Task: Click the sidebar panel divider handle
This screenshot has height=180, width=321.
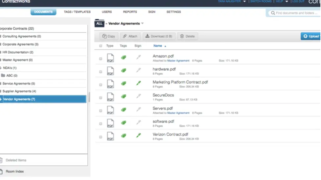Action: (x=89, y=97)
